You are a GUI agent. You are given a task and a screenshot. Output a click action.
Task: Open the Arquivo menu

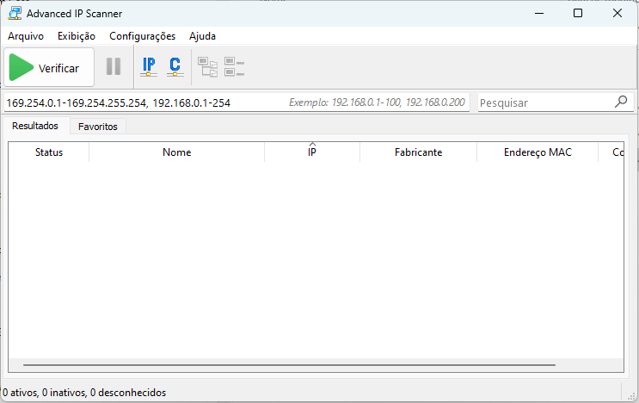26,36
